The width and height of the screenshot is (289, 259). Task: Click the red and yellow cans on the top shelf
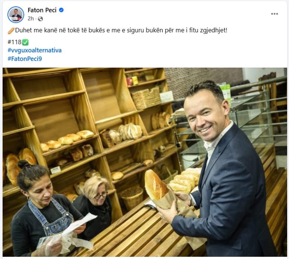coord(132,80)
